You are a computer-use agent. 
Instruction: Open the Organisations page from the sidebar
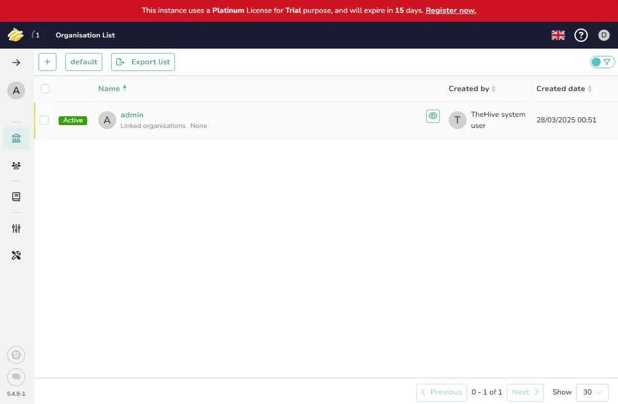16,138
